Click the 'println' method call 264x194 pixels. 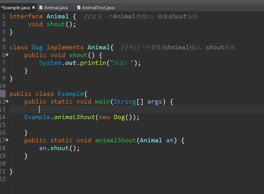(93, 63)
